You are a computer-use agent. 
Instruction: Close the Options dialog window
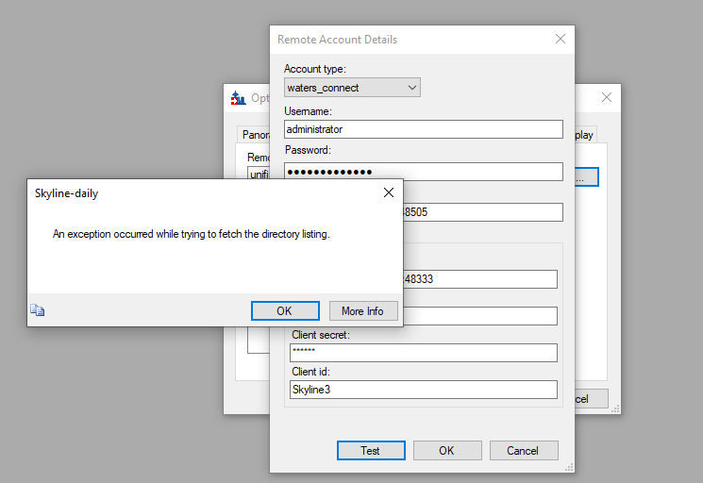pos(607,97)
